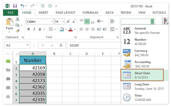Click the Decrease Indent icon
The image size is (171, 107).
point(99,29)
